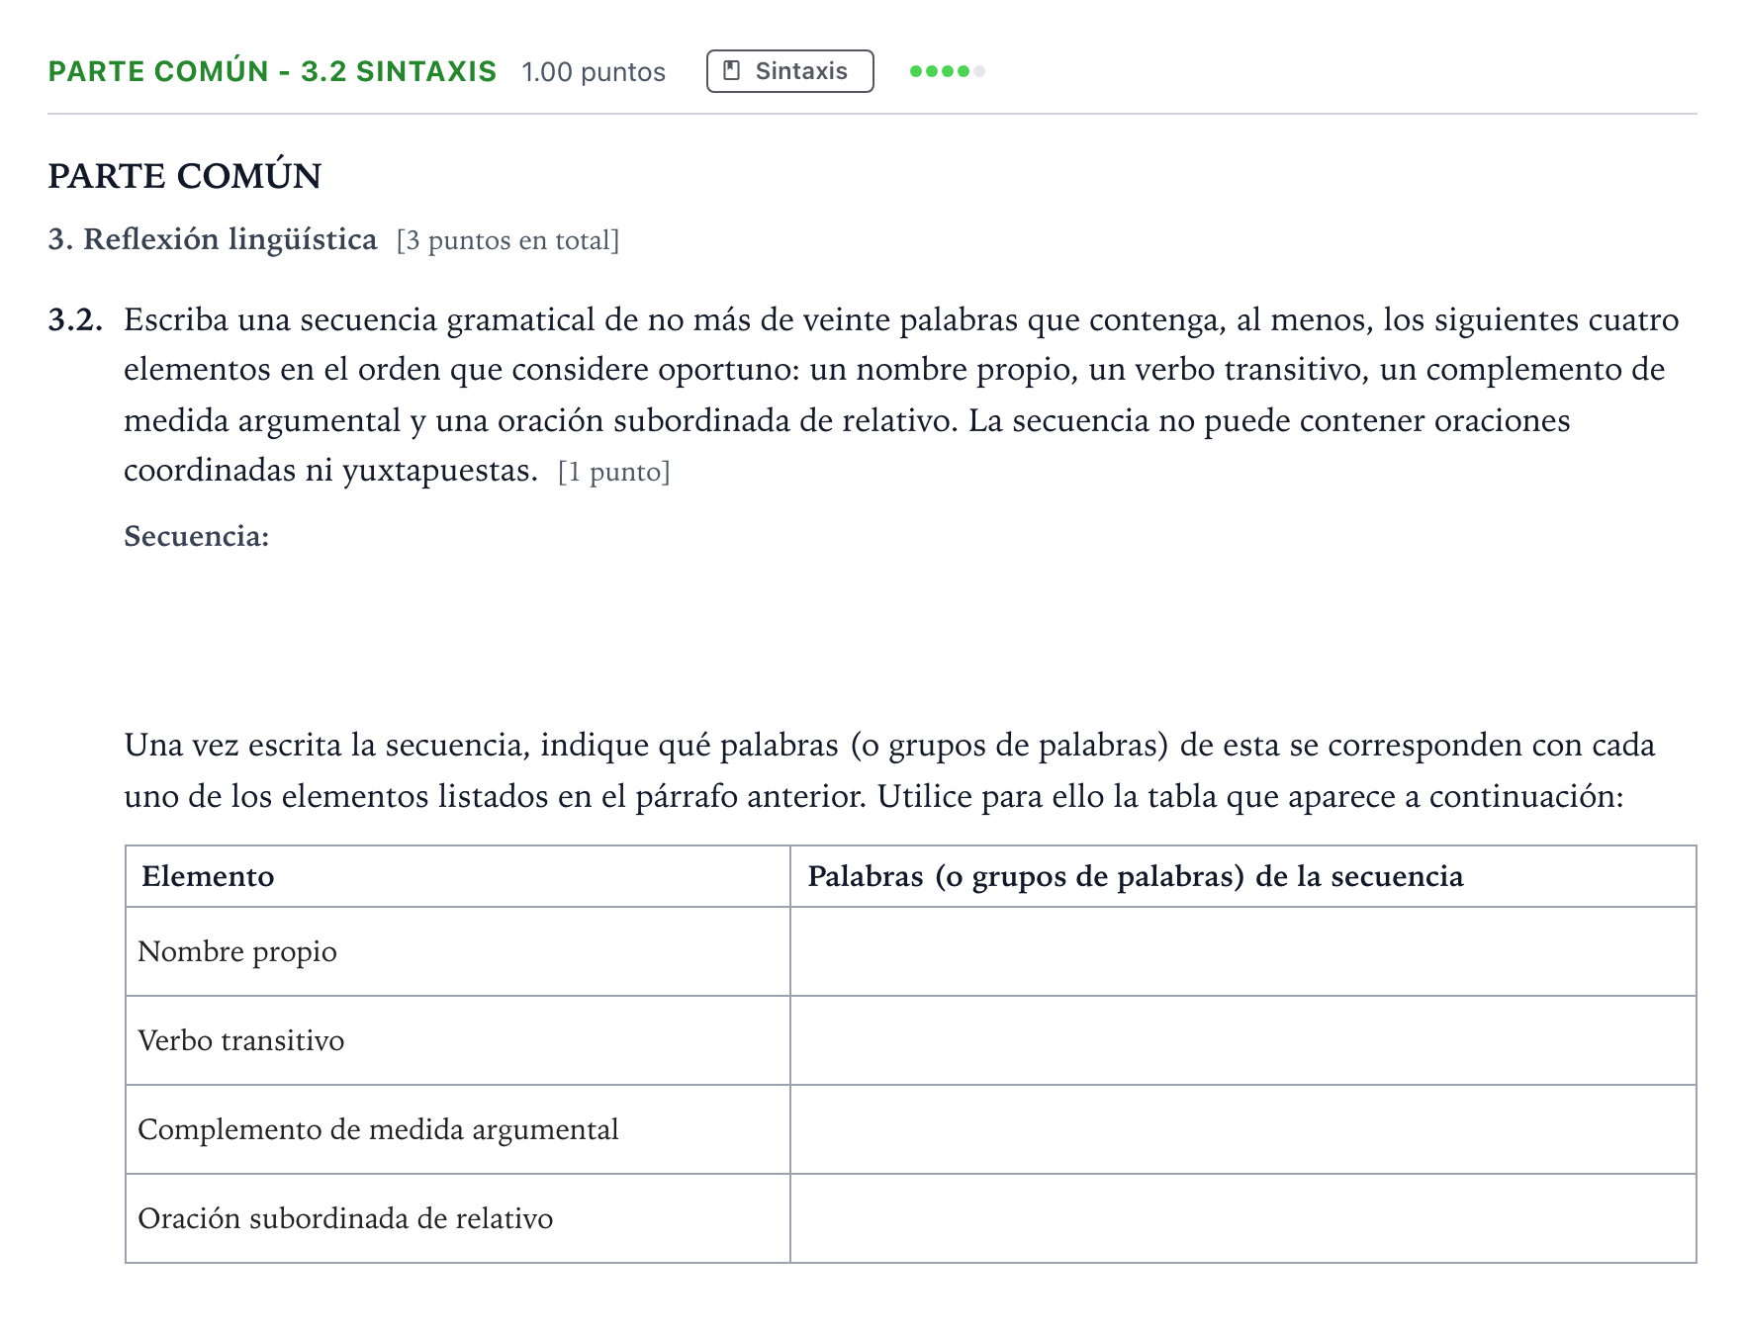The height and width of the screenshot is (1335, 1745).
Task: Click the '3.2.' question number
Action: coord(75,320)
